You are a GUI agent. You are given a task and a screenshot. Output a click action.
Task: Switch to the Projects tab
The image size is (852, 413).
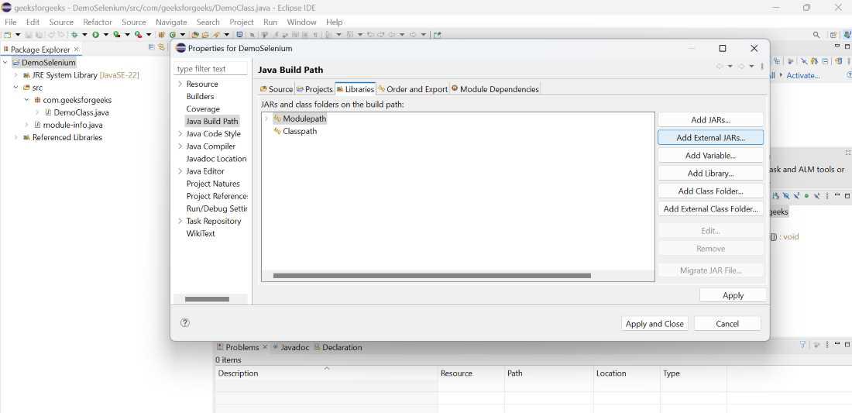coord(314,88)
